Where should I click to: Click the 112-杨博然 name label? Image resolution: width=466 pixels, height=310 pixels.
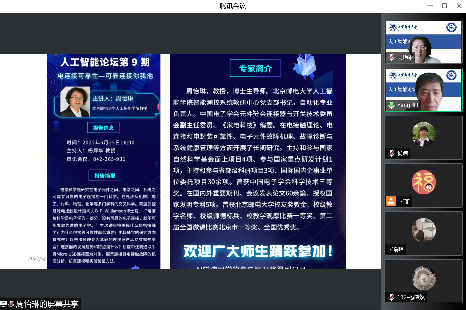pyautogui.click(x=411, y=297)
